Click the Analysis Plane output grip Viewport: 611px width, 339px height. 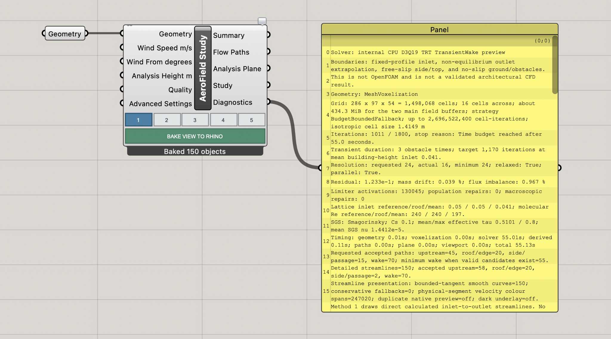[x=269, y=68]
